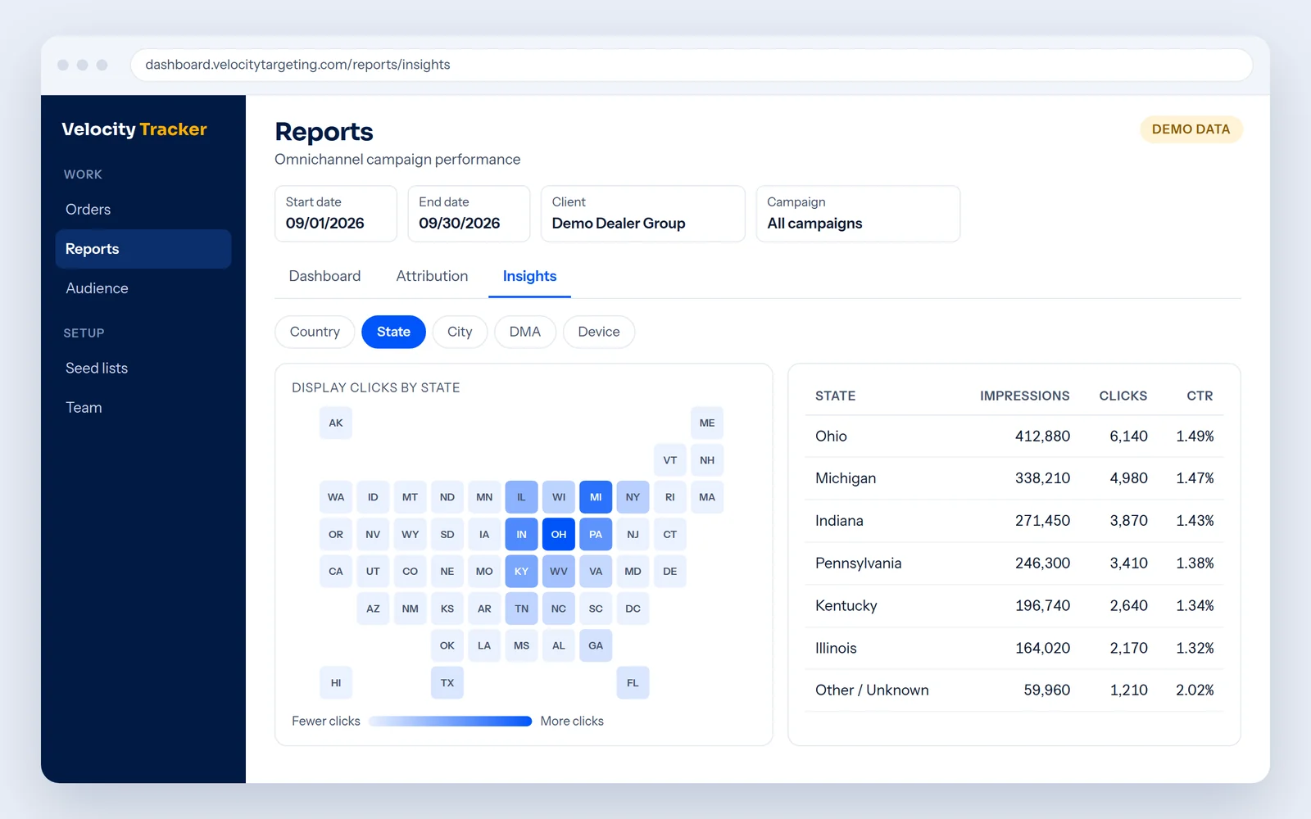The height and width of the screenshot is (819, 1311).
Task: Select the KY tile on the map
Action: pyautogui.click(x=522, y=572)
